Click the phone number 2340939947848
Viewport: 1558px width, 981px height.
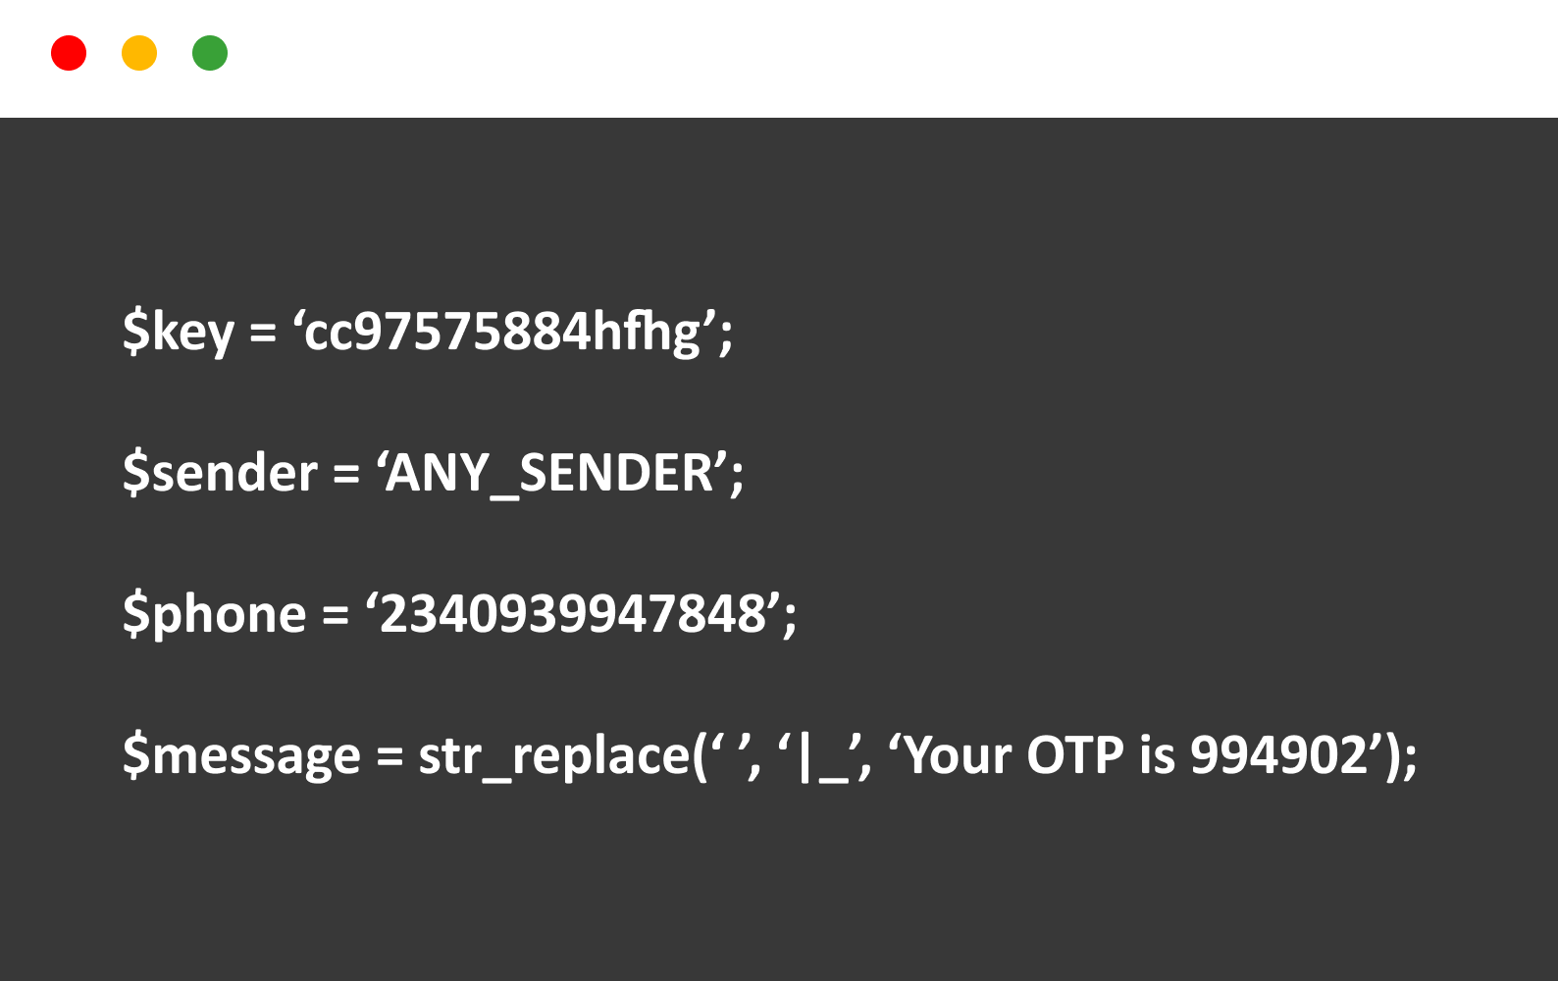(573, 614)
